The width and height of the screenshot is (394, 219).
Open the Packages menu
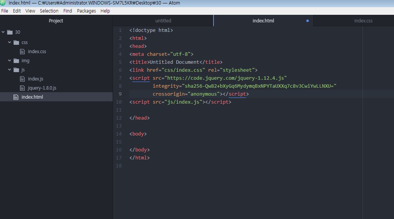(x=86, y=11)
